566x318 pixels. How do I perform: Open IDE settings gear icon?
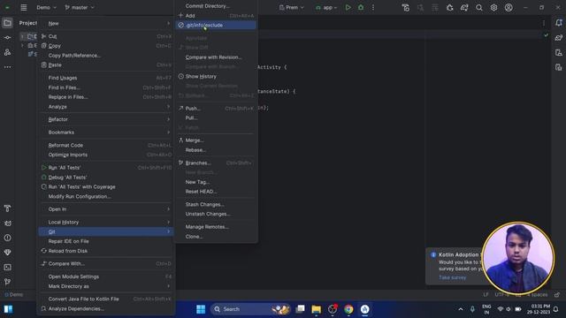[493, 7]
